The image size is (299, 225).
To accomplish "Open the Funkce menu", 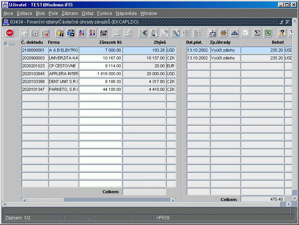I will [x=105, y=13].
